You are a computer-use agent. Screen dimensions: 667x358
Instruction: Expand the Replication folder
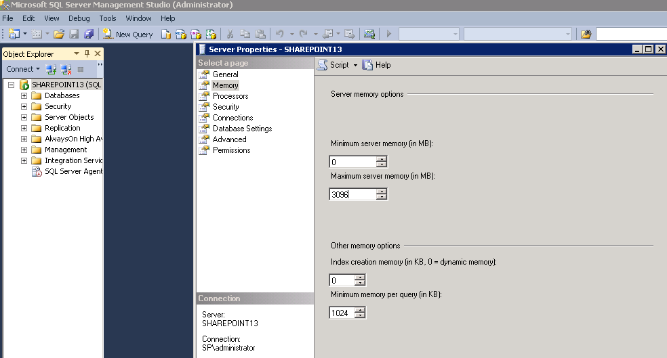[24, 129]
